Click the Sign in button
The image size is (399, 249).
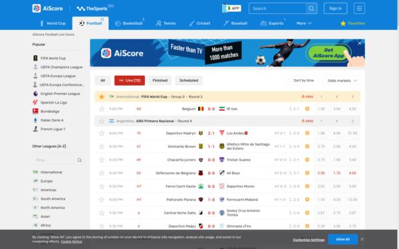coord(335,9)
